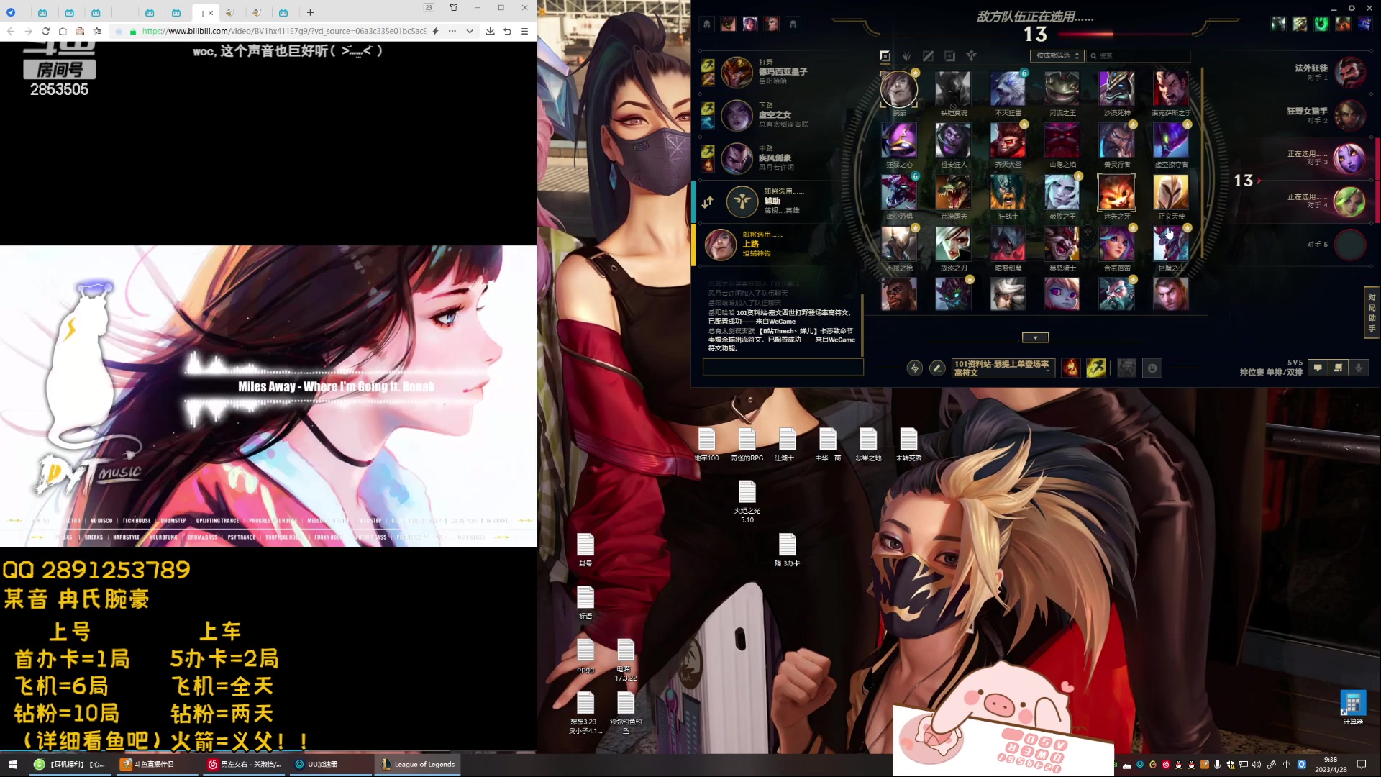Open browser favorites star icon

click(x=98, y=31)
